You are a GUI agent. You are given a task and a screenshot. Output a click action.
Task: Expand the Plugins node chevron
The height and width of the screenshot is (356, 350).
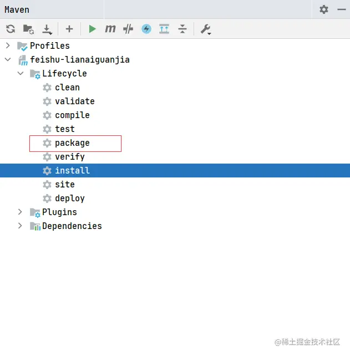(20, 212)
